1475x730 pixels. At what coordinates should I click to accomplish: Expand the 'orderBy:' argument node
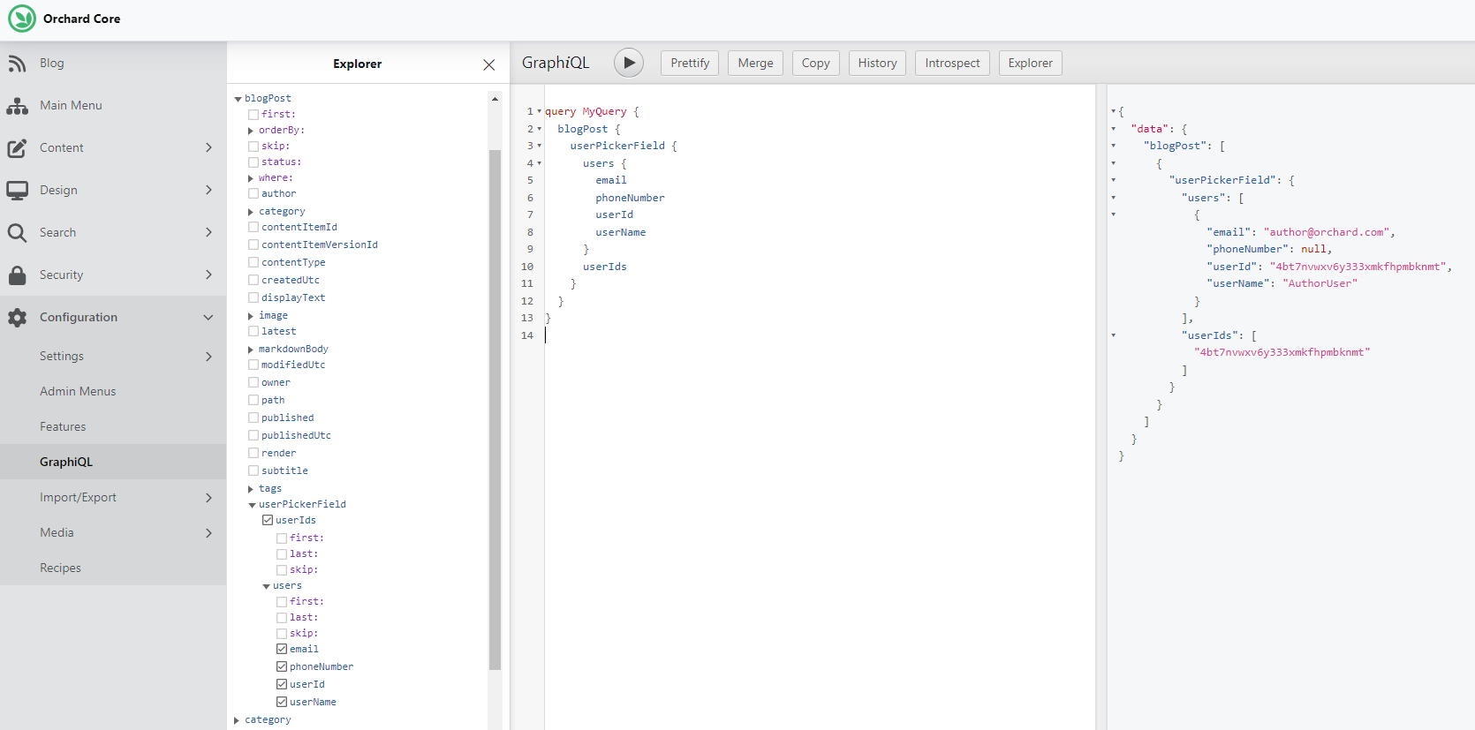(251, 131)
